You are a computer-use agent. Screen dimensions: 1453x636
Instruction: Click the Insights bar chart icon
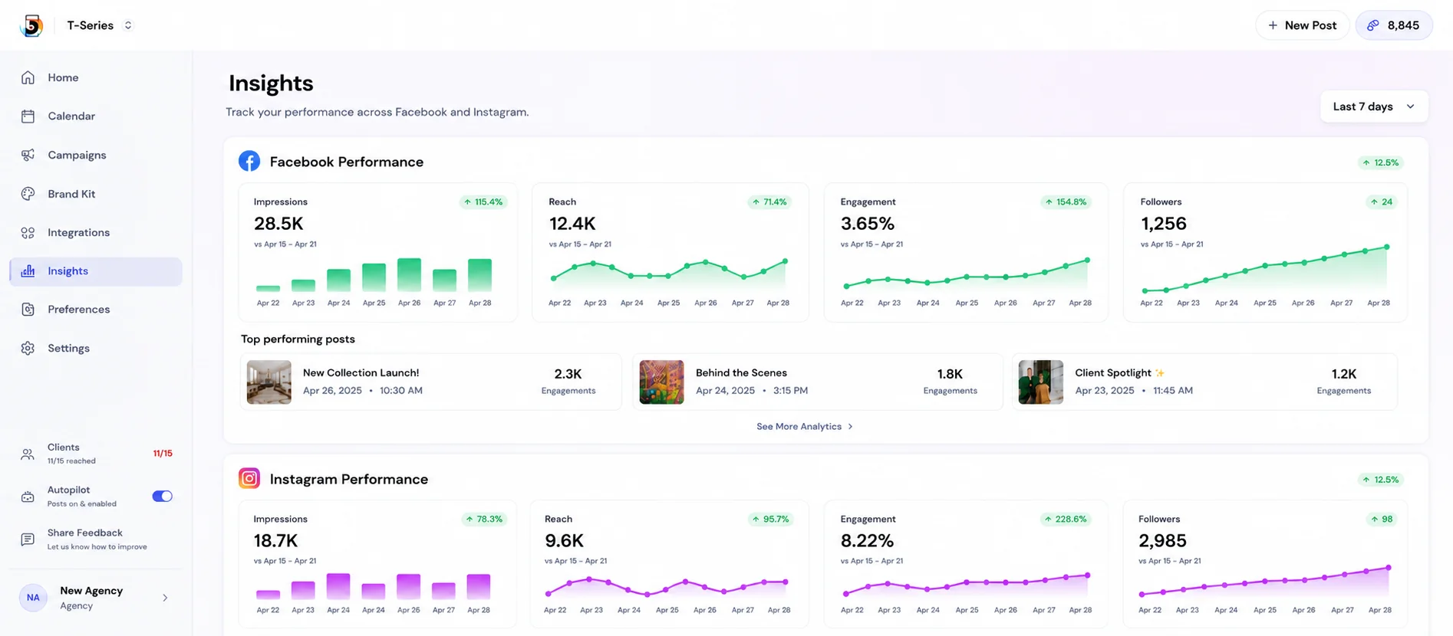pyautogui.click(x=28, y=271)
